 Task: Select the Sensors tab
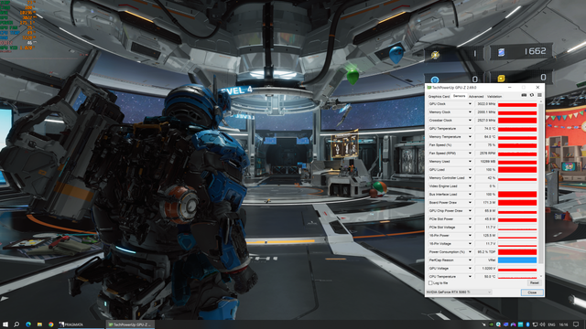459,96
